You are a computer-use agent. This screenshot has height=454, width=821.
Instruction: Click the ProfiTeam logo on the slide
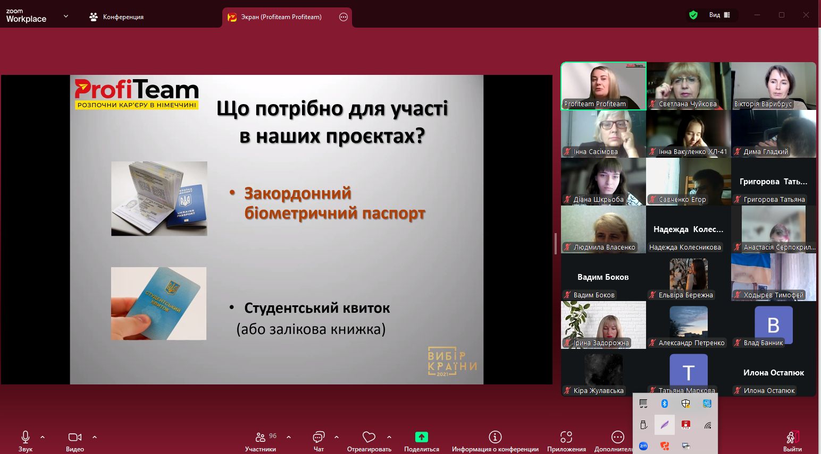[137, 94]
